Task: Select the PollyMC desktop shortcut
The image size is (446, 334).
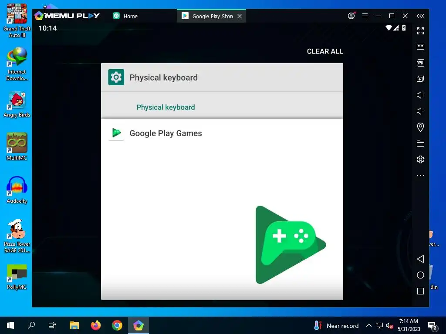Action: pos(17,277)
